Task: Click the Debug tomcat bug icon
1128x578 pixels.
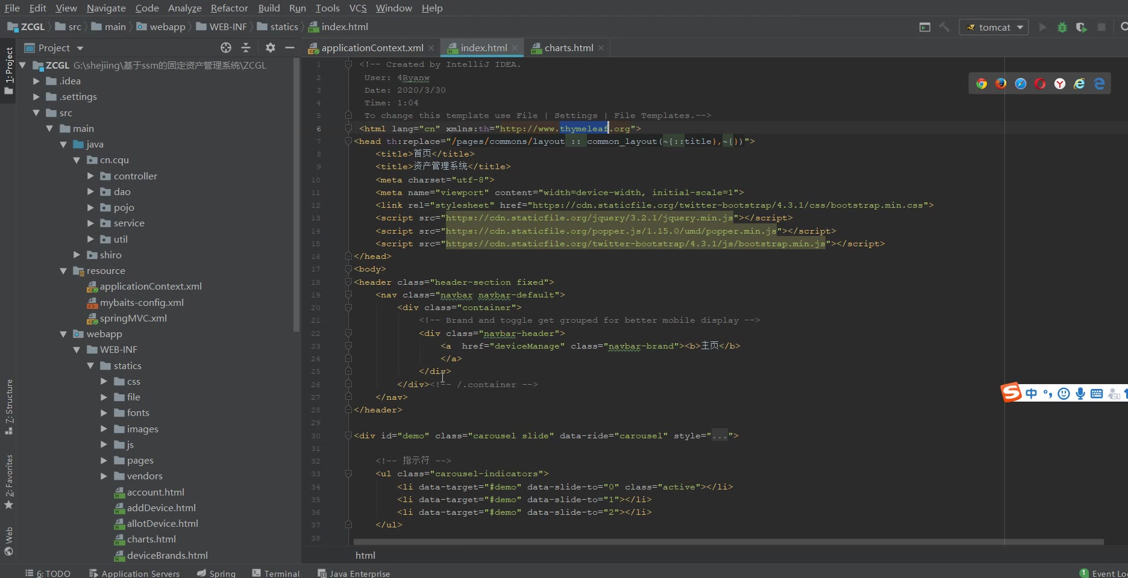Action: (x=1062, y=27)
